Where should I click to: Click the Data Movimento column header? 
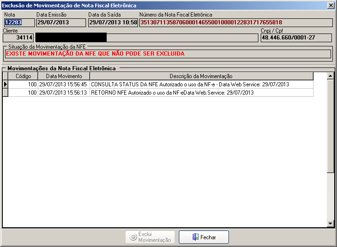(x=64, y=76)
